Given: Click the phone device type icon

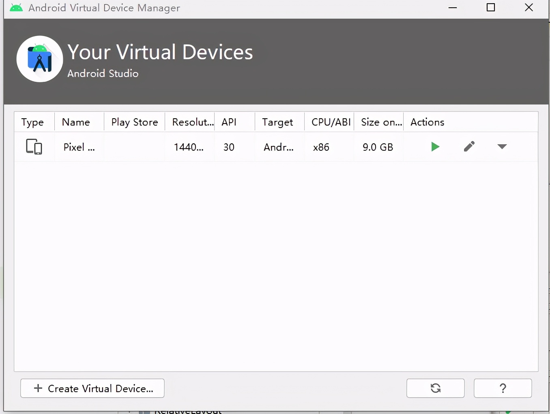Looking at the screenshot, I should coord(34,147).
